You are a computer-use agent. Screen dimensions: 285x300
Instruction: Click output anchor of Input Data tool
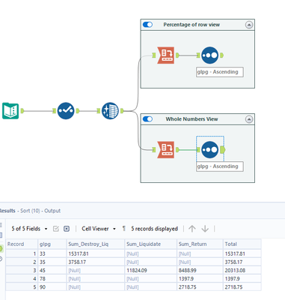22,111
